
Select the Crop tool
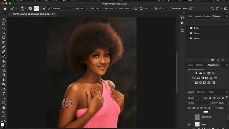pyautogui.click(x=4, y=38)
